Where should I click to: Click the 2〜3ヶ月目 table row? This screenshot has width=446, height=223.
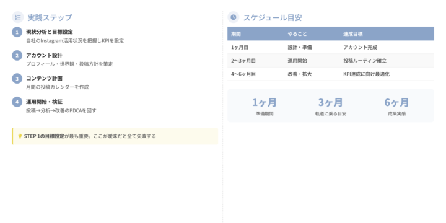pyautogui.click(x=331, y=61)
